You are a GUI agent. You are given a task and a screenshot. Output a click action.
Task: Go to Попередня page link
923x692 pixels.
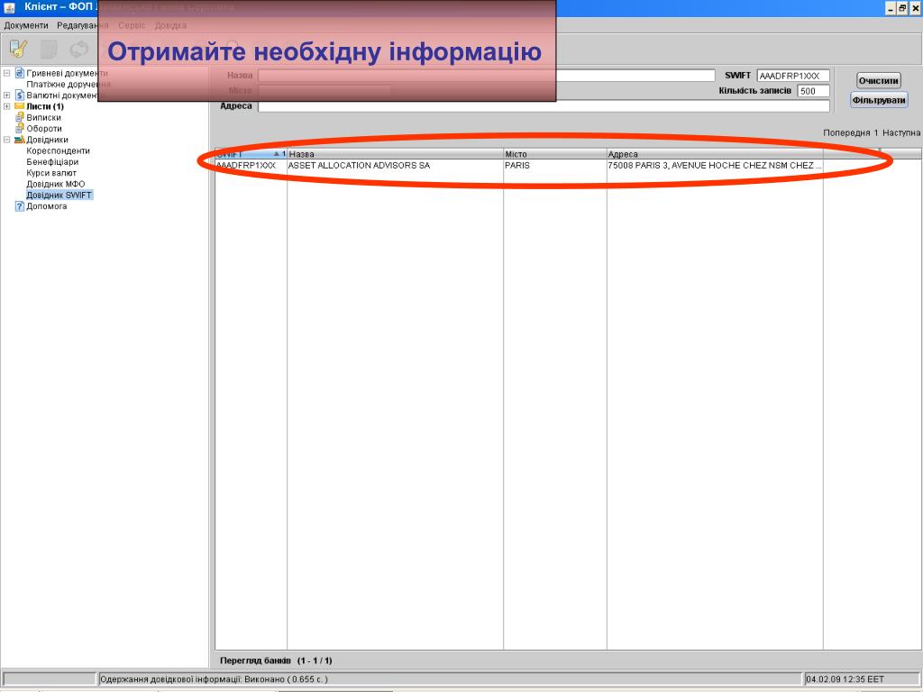point(845,133)
